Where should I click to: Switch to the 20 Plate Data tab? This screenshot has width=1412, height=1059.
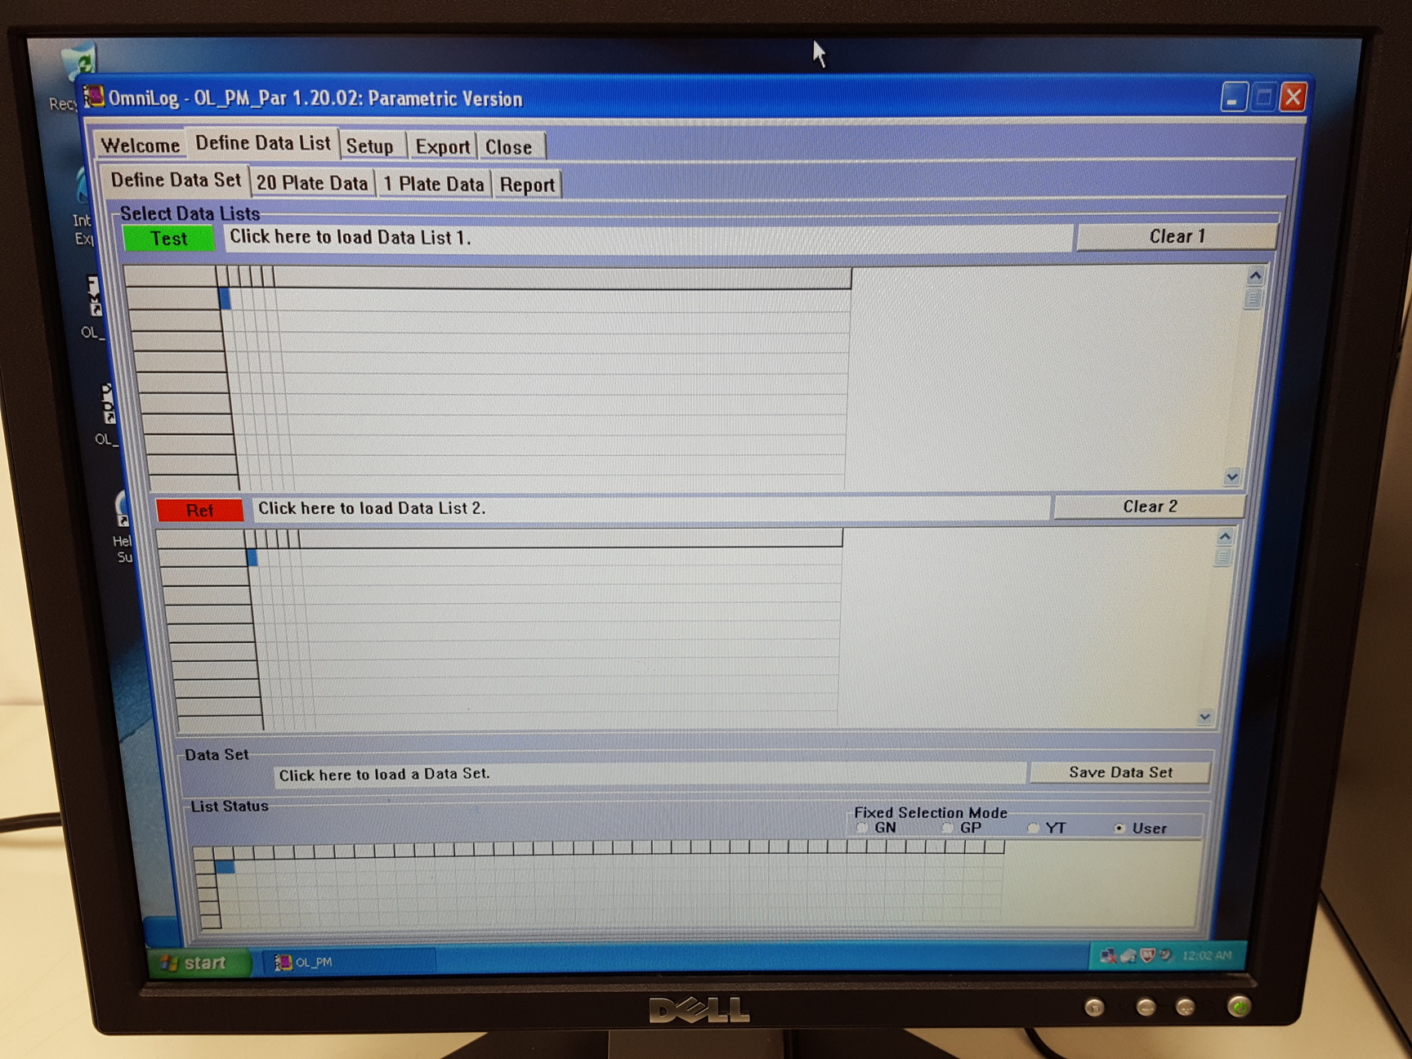pos(312,183)
